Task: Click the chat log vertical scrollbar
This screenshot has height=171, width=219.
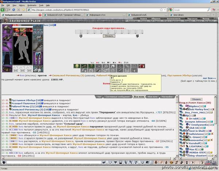Action: click(177, 126)
